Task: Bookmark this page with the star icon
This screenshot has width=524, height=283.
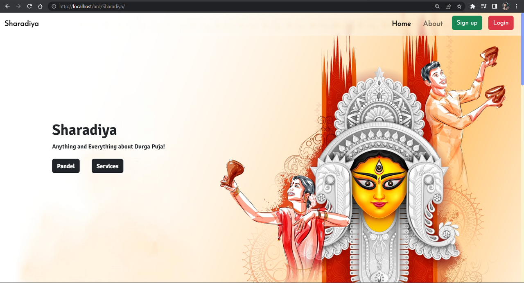Action: pyautogui.click(x=459, y=7)
